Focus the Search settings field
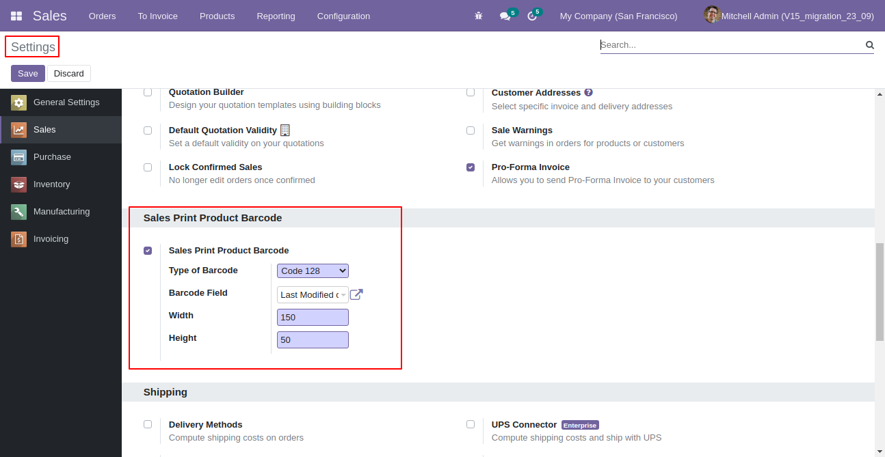 coord(732,45)
